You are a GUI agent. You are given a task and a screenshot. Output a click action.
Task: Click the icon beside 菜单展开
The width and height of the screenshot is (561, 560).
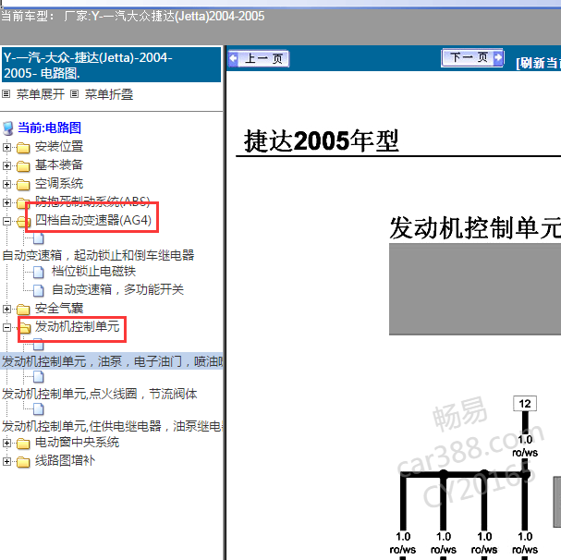[x=6, y=94]
